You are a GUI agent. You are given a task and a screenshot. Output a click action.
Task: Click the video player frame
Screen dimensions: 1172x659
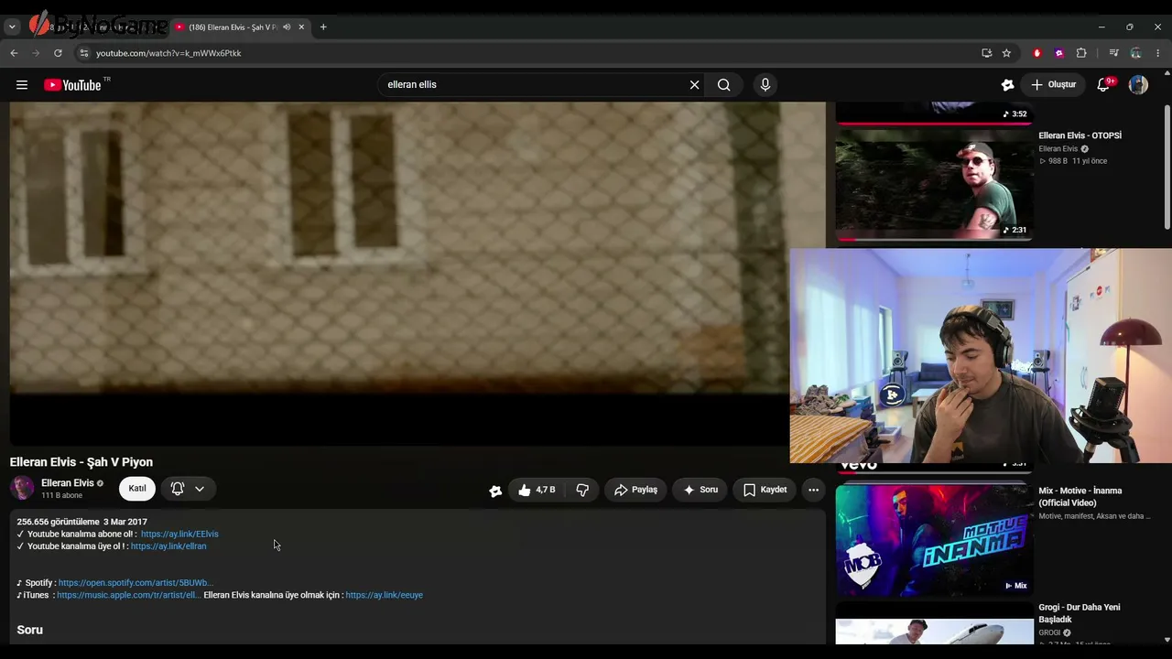pos(418,274)
